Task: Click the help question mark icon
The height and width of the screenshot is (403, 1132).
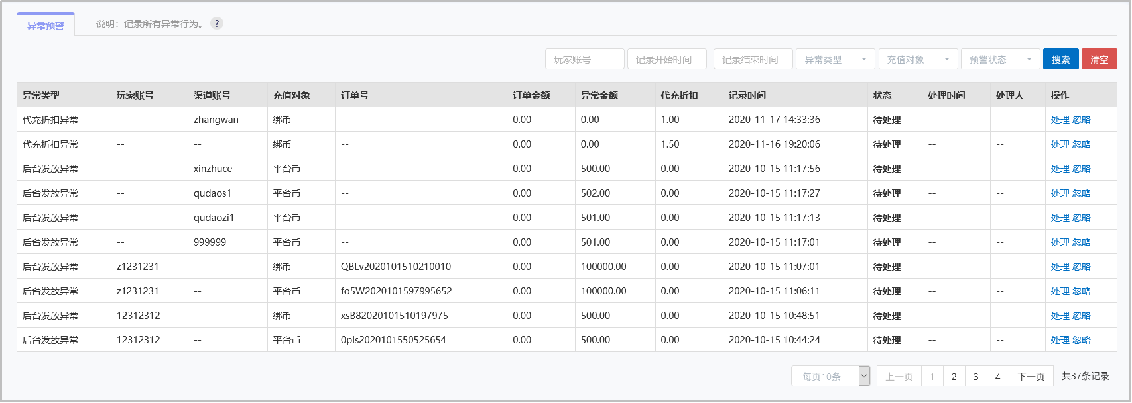Action: [217, 24]
